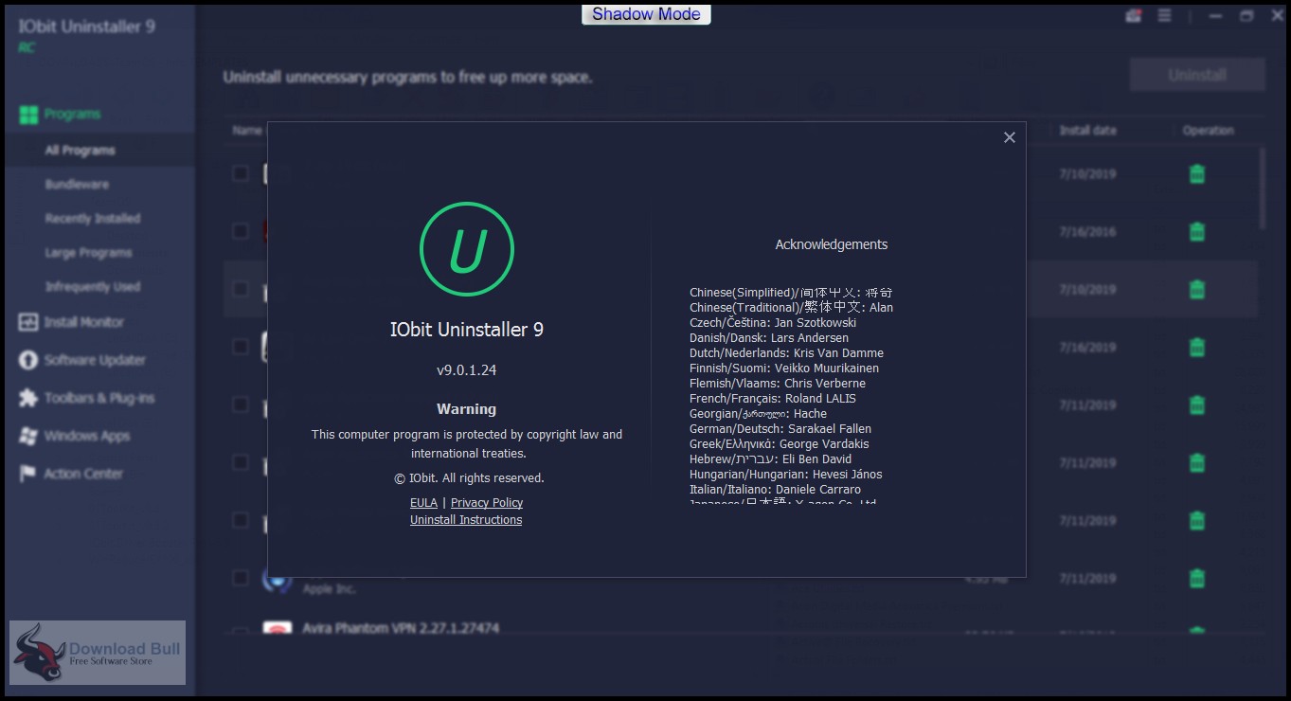The width and height of the screenshot is (1291, 701).
Task: Click the Uninstall button behind the dialog
Action: [x=1197, y=75]
